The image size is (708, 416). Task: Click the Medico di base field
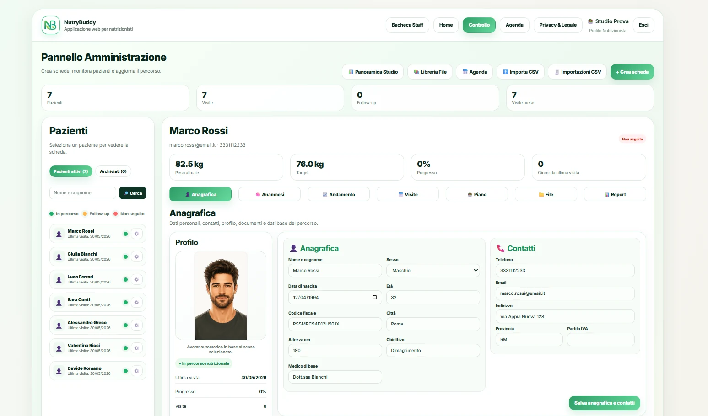335,377
